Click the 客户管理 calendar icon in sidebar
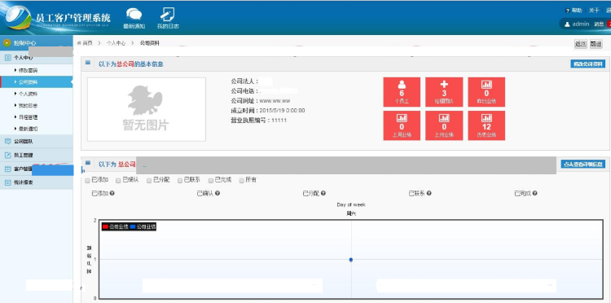Image resolution: width=611 pixels, height=303 pixels. click(8, 169)
